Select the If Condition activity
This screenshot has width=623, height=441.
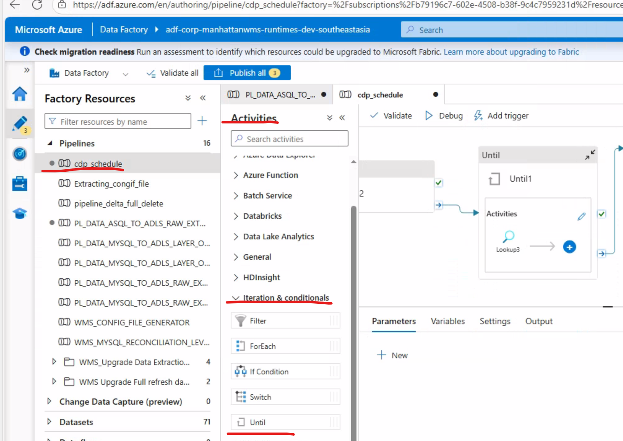click(x=286, y=372)
